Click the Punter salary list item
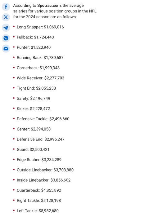 34,47
